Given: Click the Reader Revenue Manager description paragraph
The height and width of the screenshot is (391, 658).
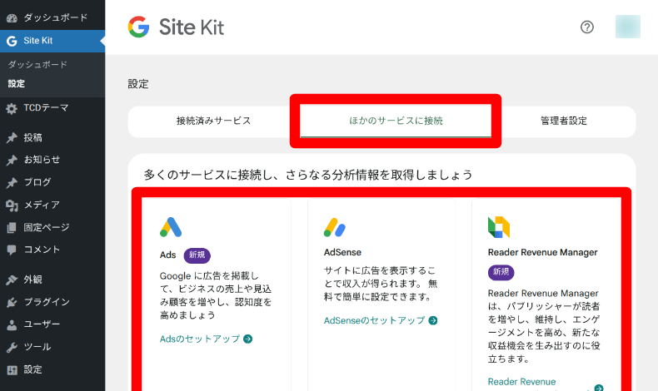Looking at the screenshot, I should coord(544,326).
